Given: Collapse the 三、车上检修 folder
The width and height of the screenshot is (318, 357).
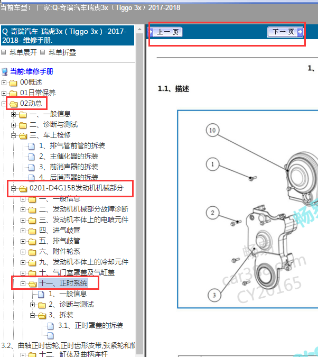Looking at the screenshot, I should [x=13, y=136].
